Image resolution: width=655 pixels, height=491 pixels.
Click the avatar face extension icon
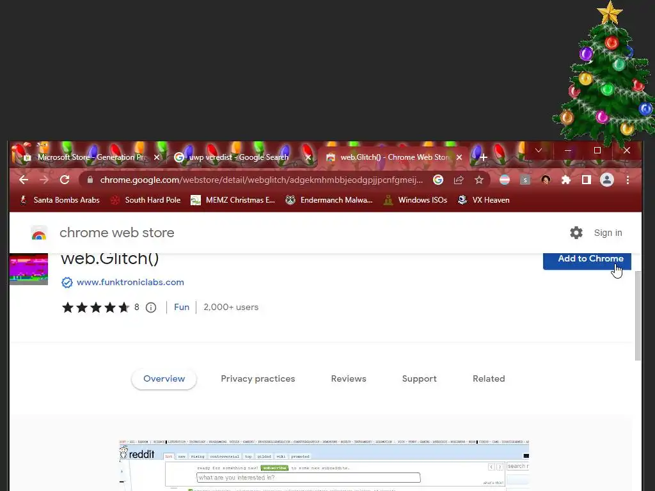tap(546, 180)
